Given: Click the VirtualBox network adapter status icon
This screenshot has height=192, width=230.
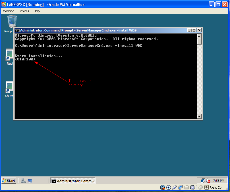Looking at the screenshot, I should (181, 187).
